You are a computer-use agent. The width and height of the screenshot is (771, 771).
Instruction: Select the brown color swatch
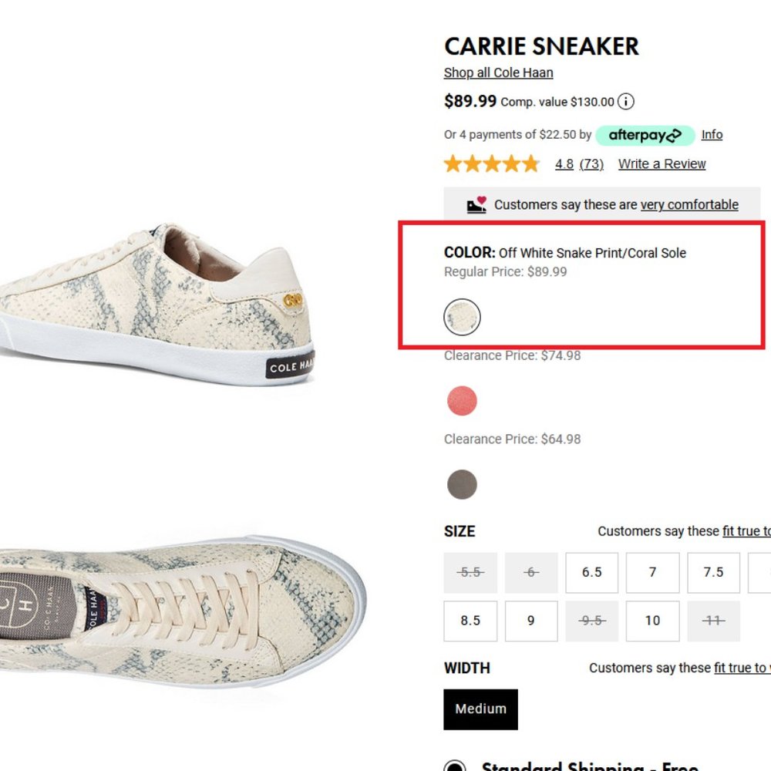[462, 484]
